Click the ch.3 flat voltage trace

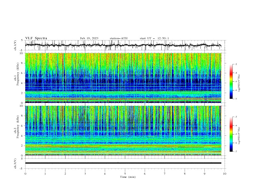[x=123, y=163]
